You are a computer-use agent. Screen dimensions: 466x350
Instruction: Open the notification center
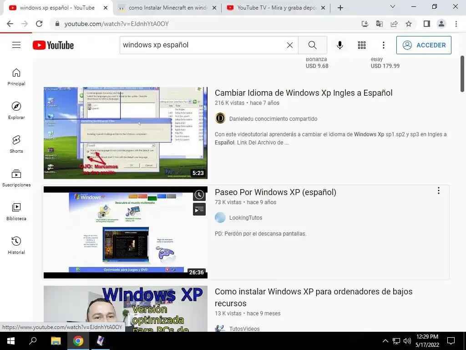(x=451, y=341)
